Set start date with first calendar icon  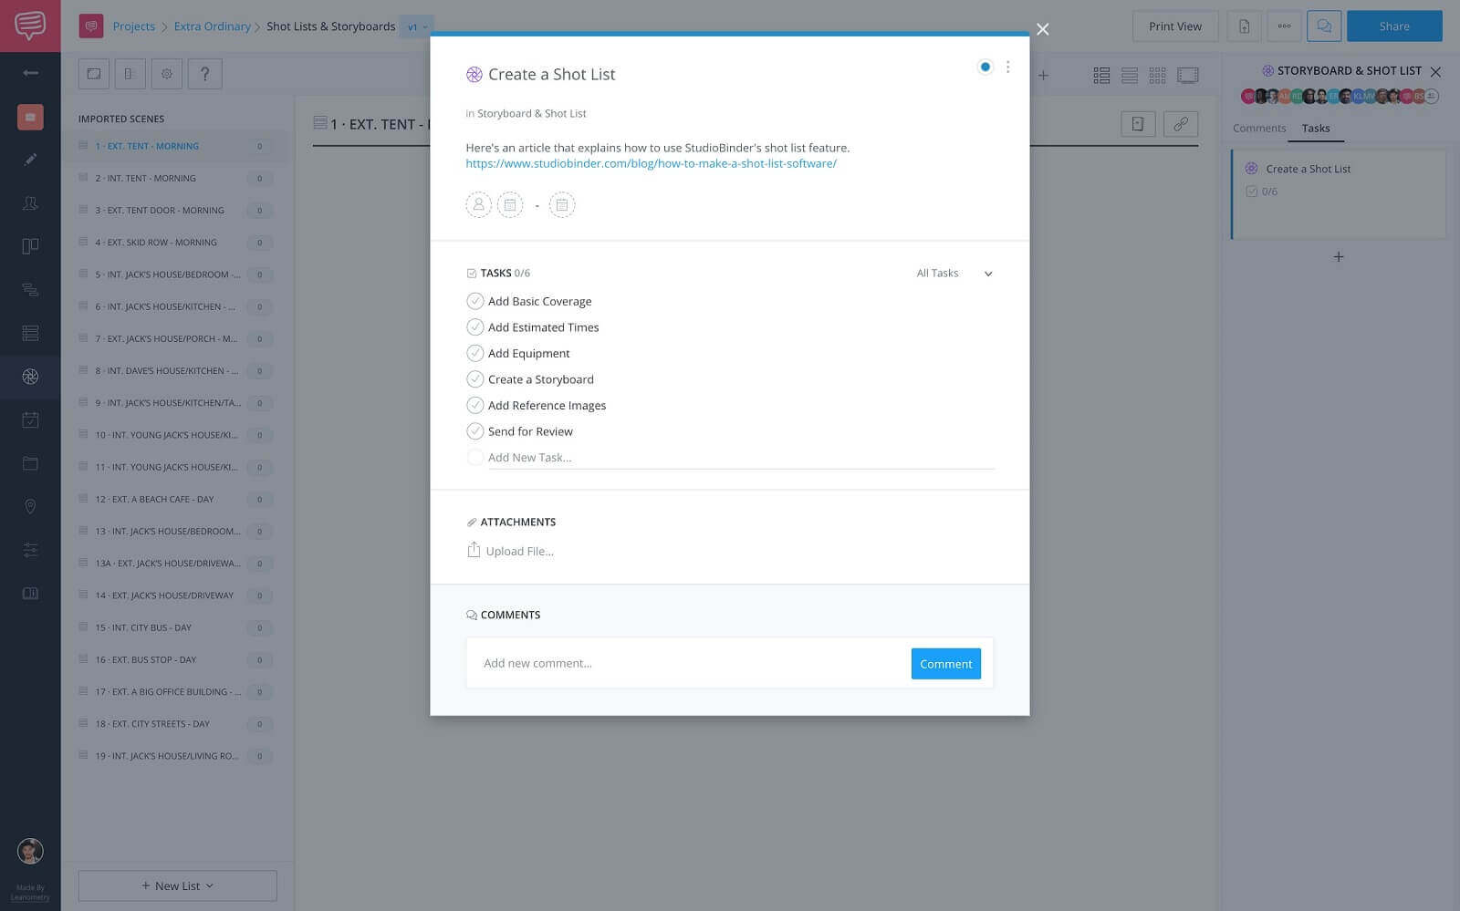(510, 205)
